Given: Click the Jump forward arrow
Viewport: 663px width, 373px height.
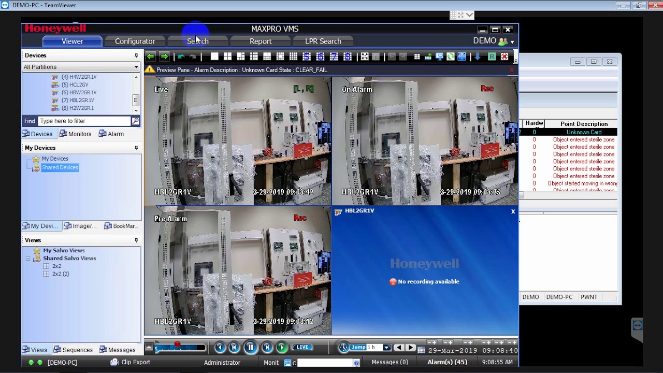Looking at the screenshot, I should point(410,348).
